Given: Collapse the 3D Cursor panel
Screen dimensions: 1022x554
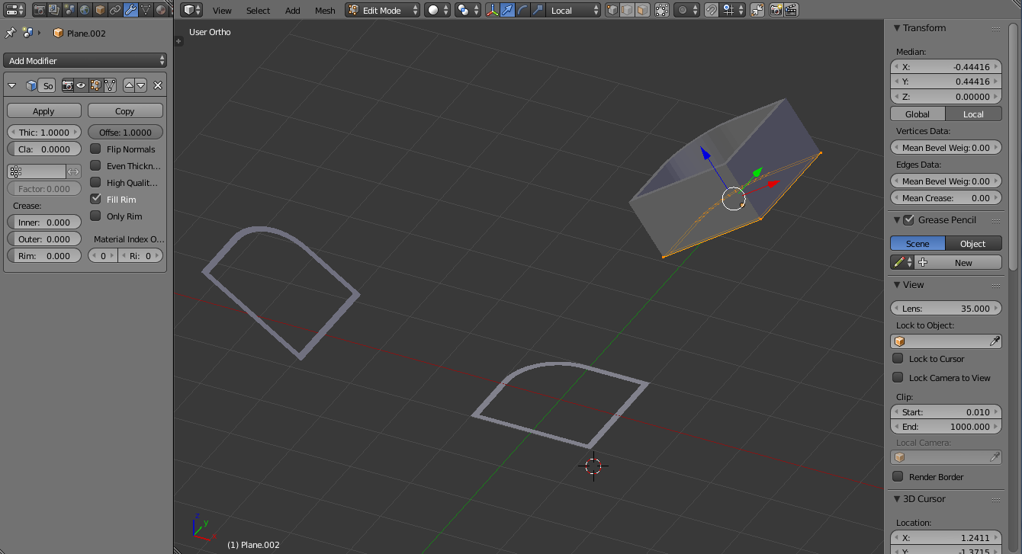Looking at the screenshot, I should tap(897, 499).
